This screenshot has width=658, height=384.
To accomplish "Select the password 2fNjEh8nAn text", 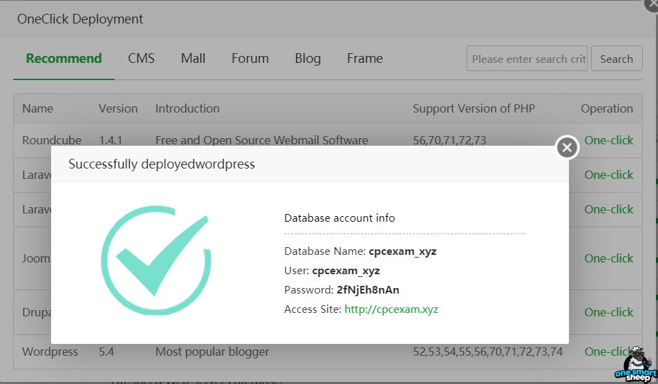I will [x=367, y=290].
